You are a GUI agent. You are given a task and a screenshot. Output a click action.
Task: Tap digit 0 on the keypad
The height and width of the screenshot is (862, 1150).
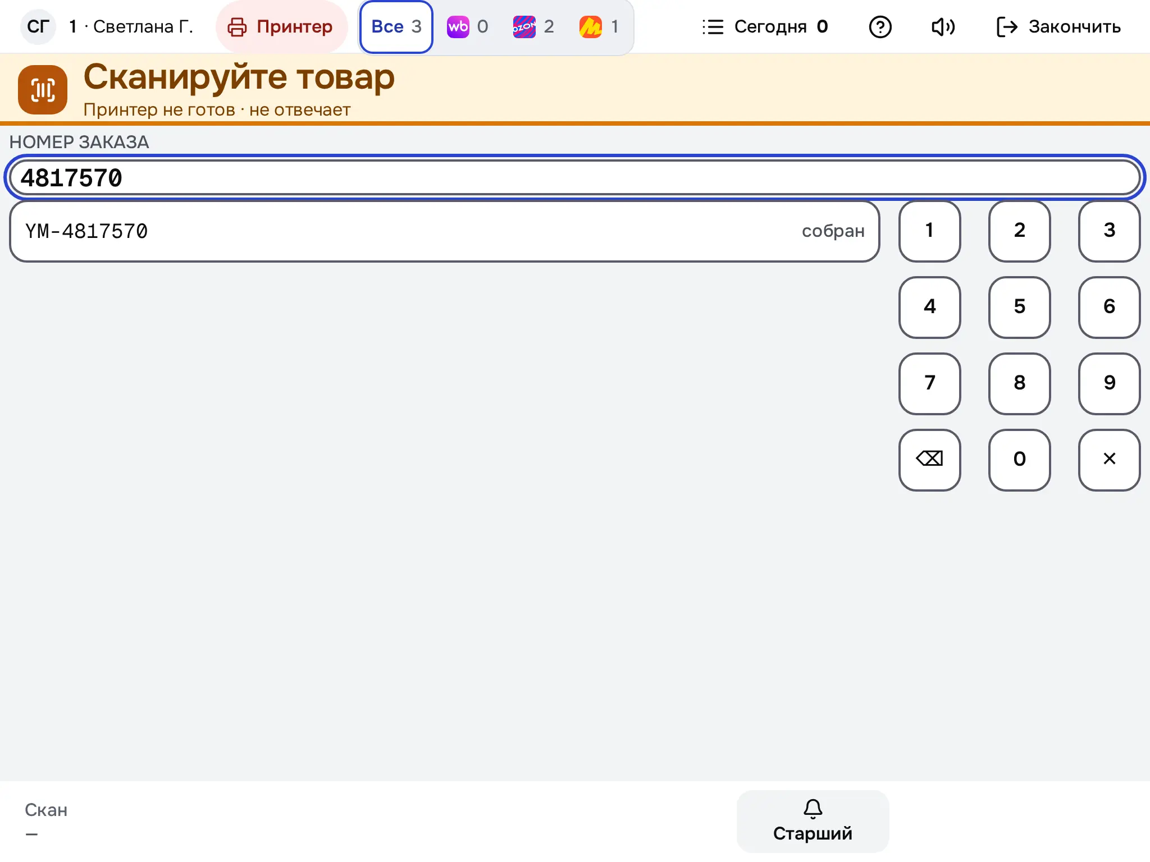(x=1020, y=460)
